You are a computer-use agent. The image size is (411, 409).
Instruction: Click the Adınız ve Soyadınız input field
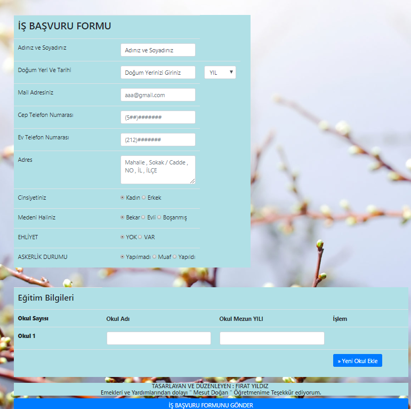click(158, 50)
